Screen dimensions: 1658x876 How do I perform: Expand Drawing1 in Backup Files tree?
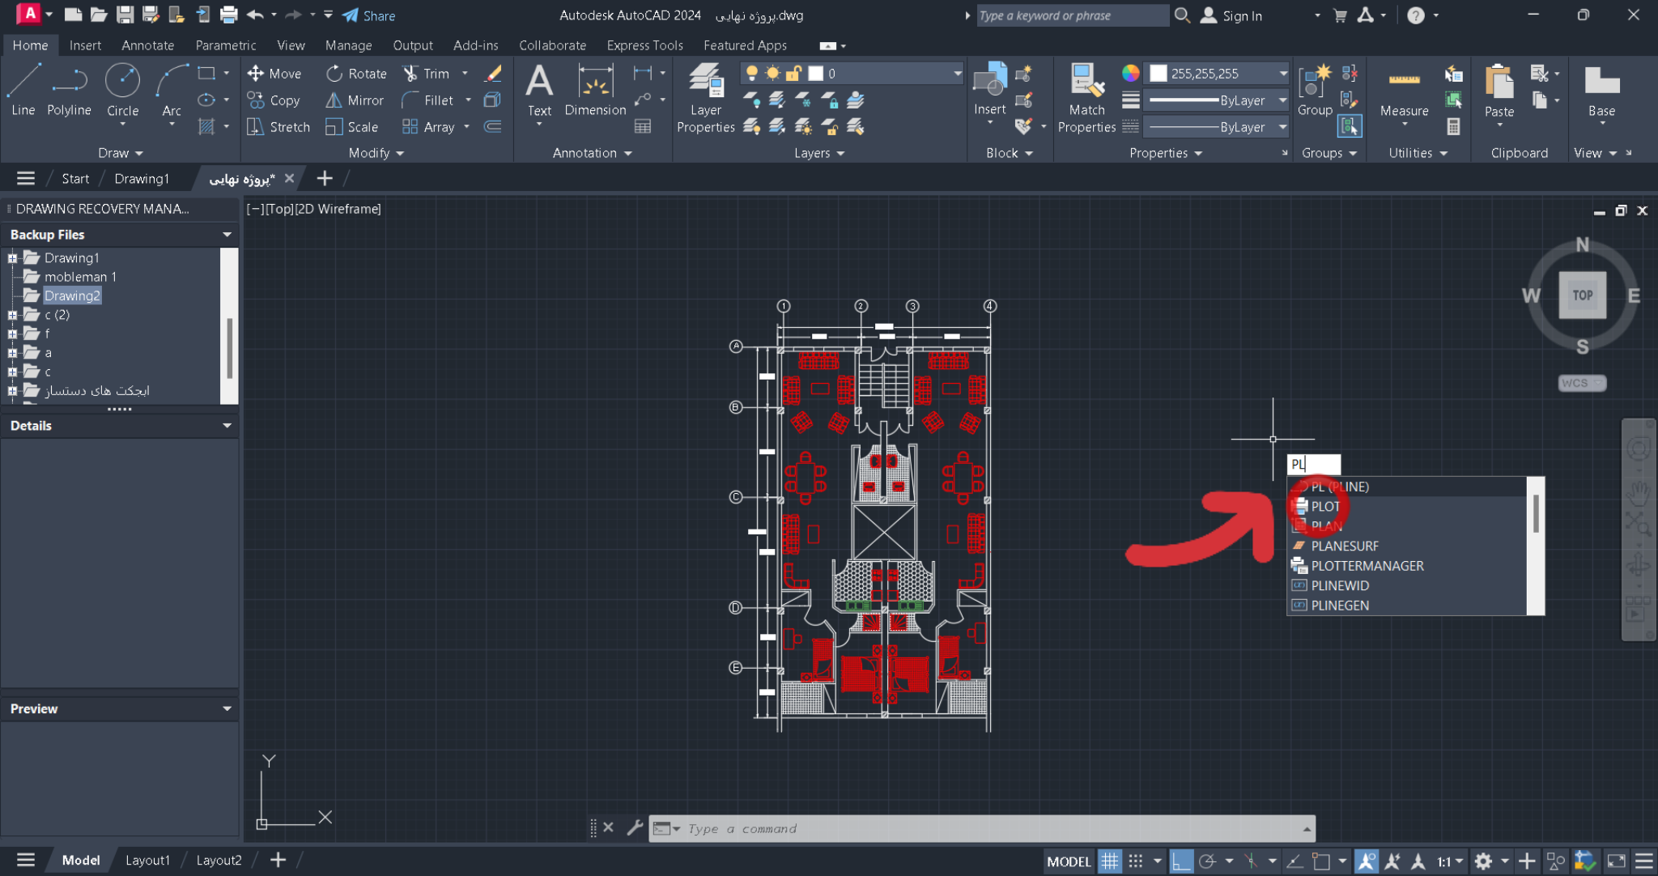point(12,258)
